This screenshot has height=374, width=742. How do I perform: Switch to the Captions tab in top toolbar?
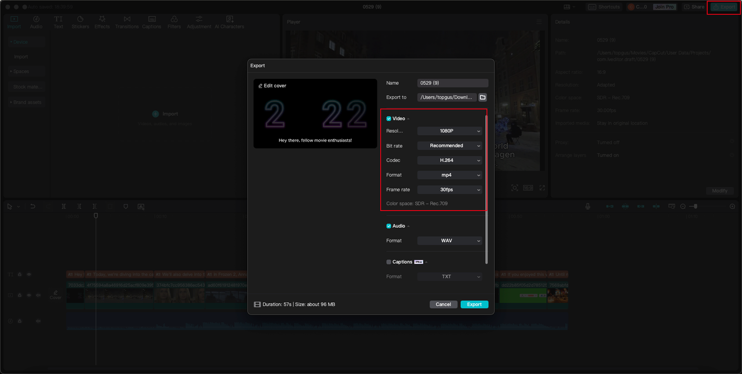[152, 22]
